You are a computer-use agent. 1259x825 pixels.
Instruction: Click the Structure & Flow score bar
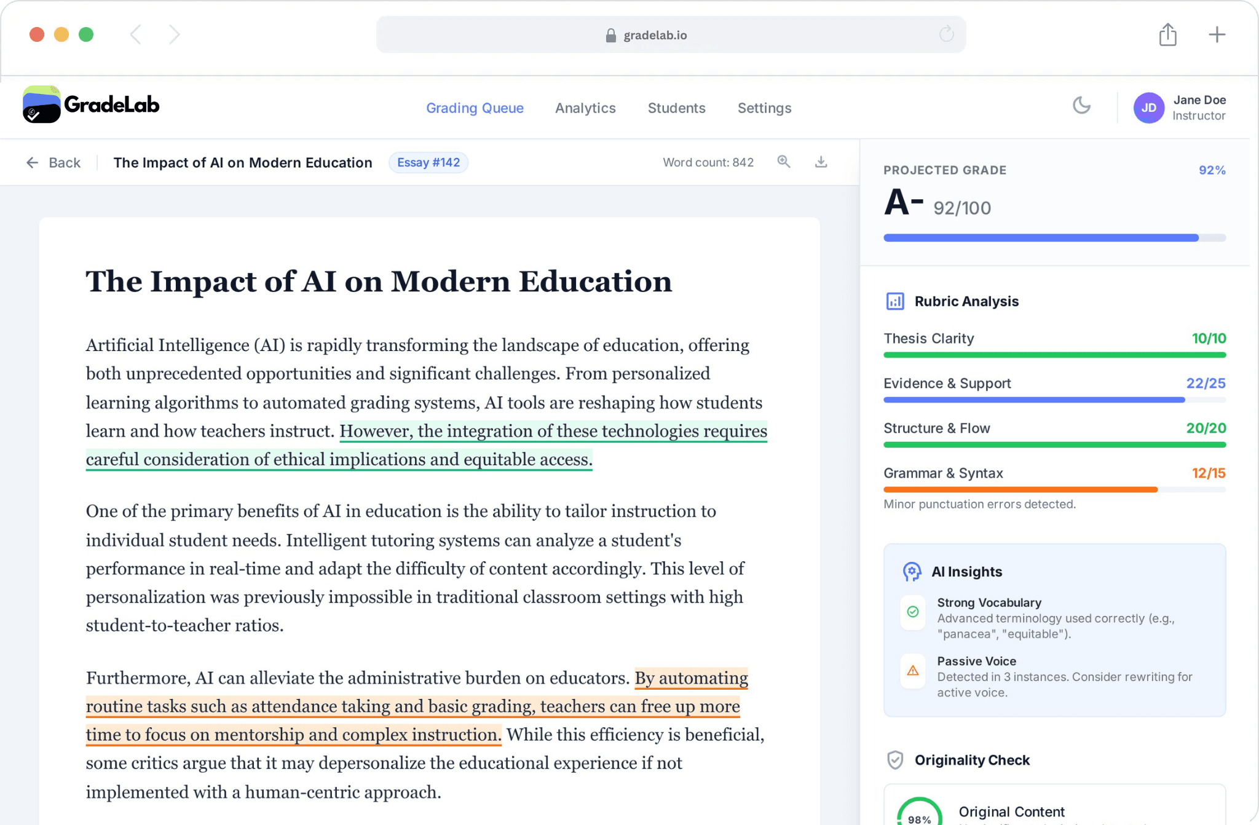(x=1054, y=444)
